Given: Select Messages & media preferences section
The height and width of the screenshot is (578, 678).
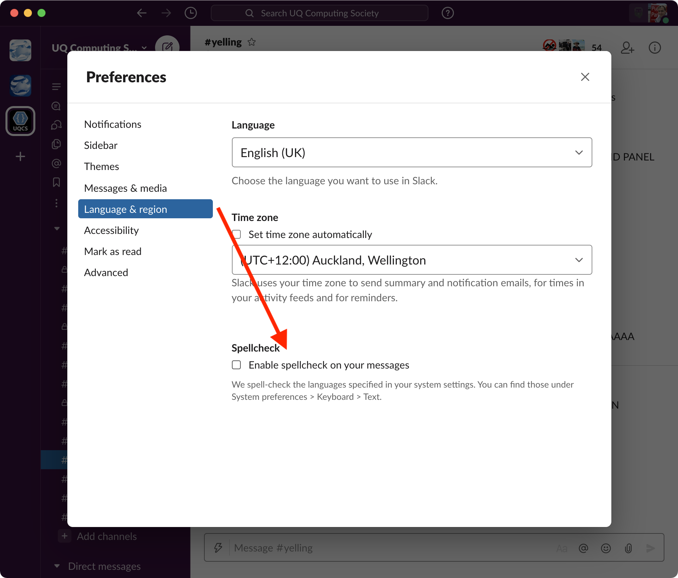Looking at the screenshot, I should [x=125, y=187].
